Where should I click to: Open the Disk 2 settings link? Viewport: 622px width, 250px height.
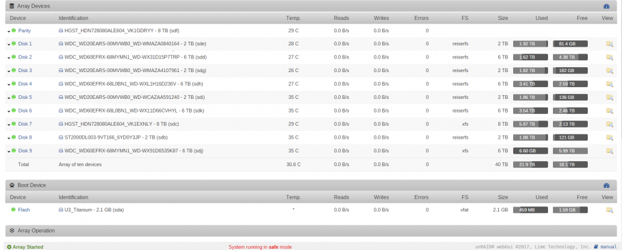pos(25,57)
